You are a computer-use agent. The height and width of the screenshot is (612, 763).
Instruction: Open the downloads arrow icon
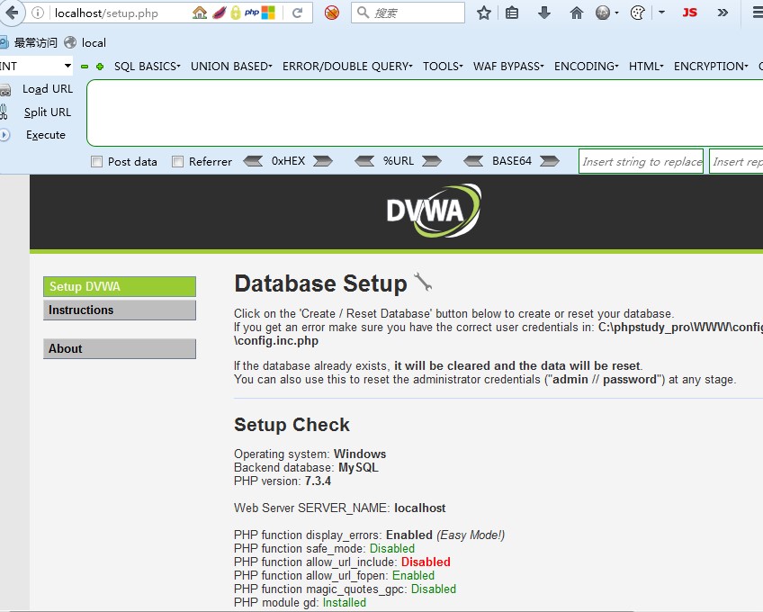(x=544, y=13)
